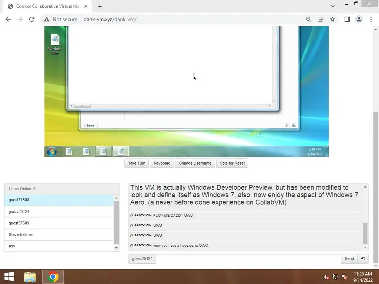Click the Change Username button
Image resolution: width=379 pixels, height=284 pixels.
point(195,163)
